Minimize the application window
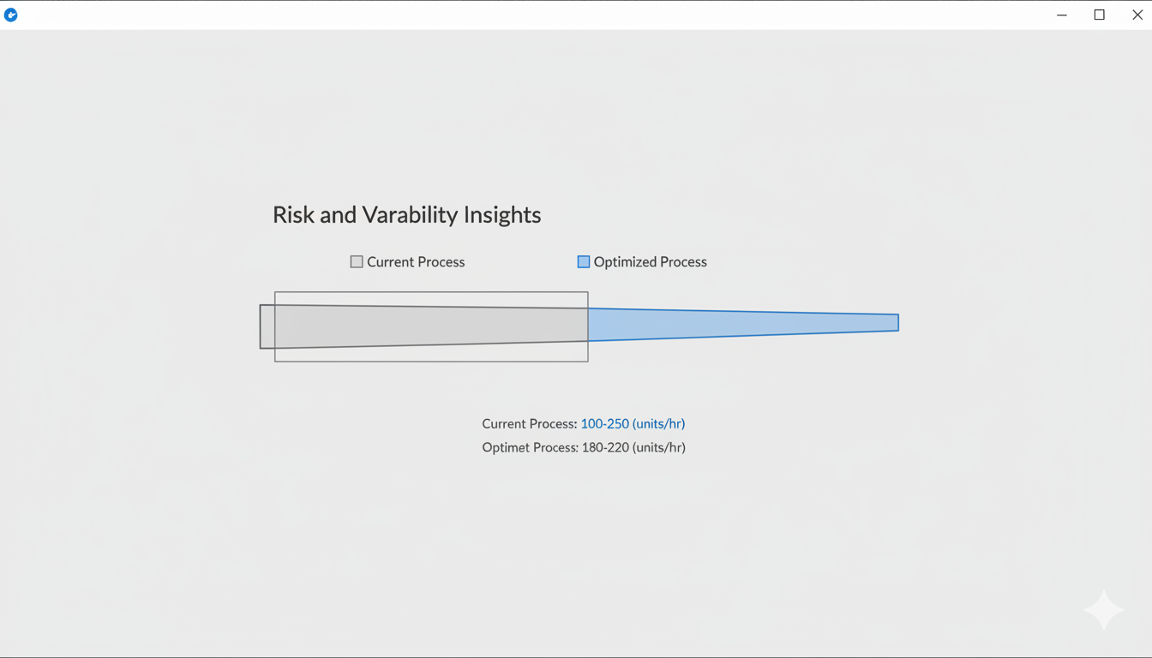 [1061, 15]
